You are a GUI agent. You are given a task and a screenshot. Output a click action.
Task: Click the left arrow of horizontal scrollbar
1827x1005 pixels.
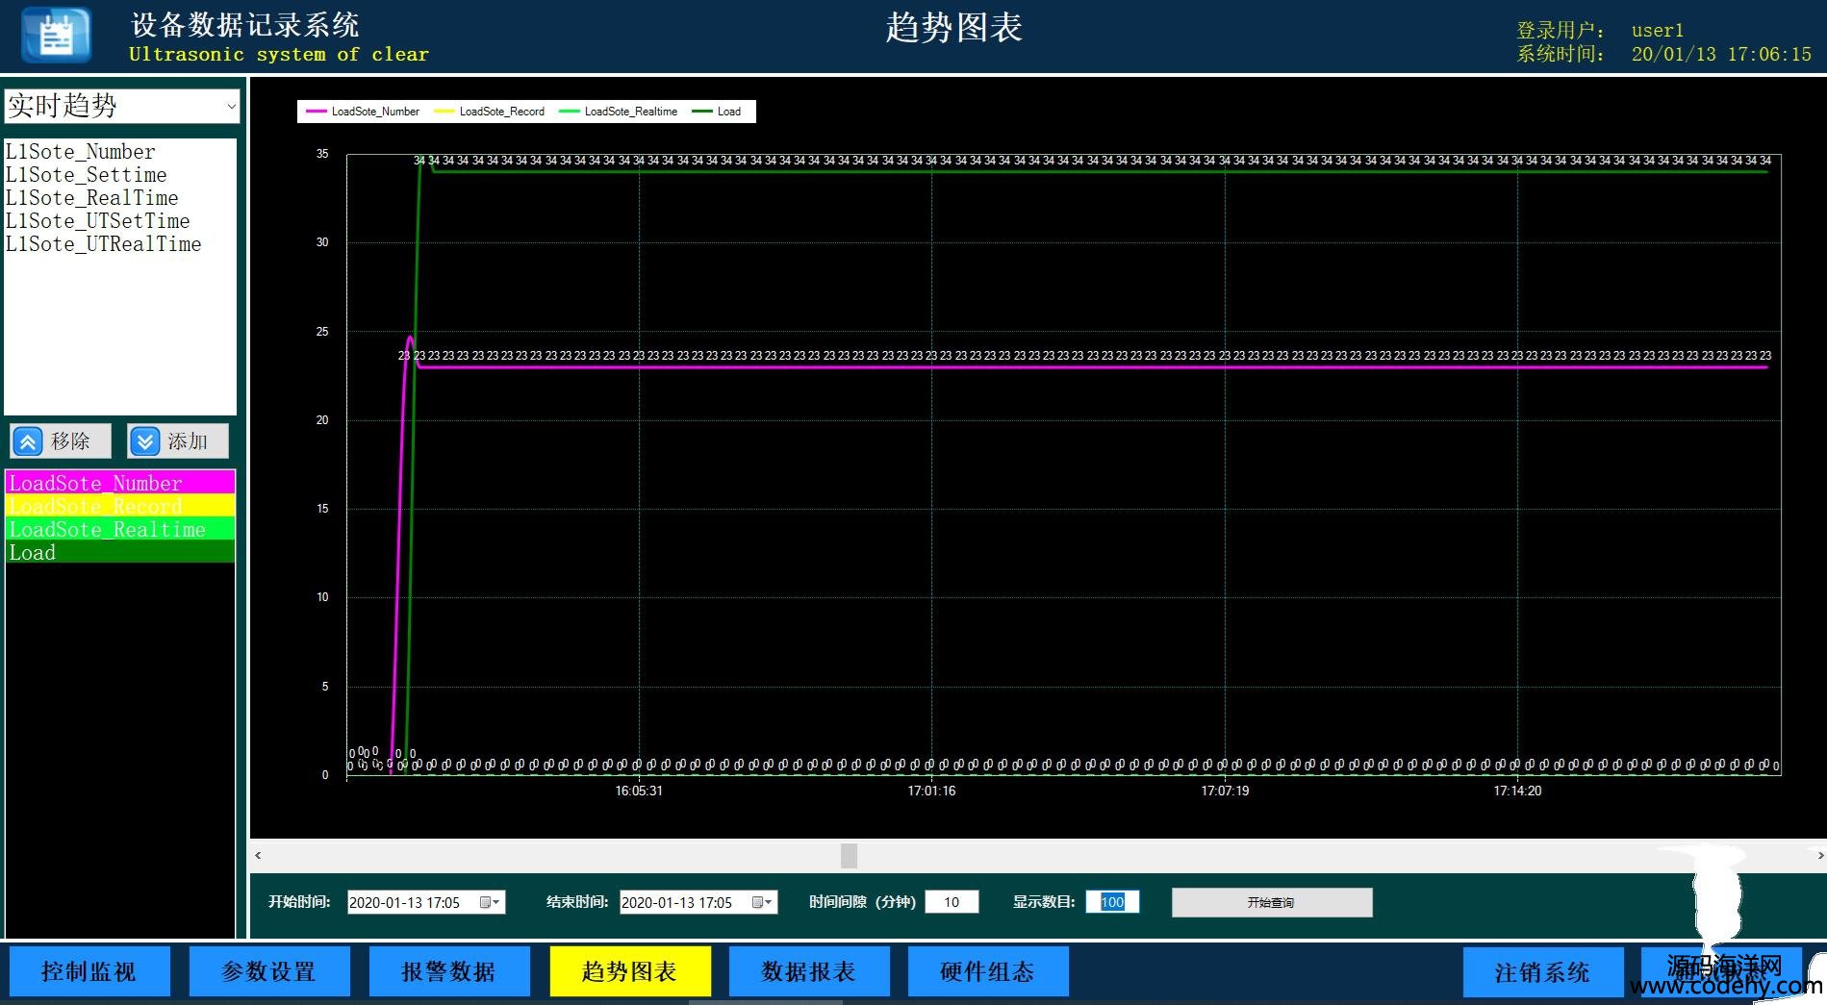pyautogui.click(x=258, y=855)
